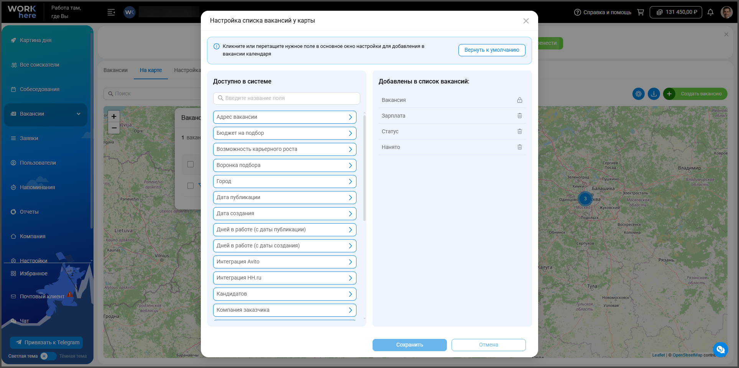Switch to the Вакансии tab
Viewport: 739px width, 368px height.
click(x=115, y=70)
